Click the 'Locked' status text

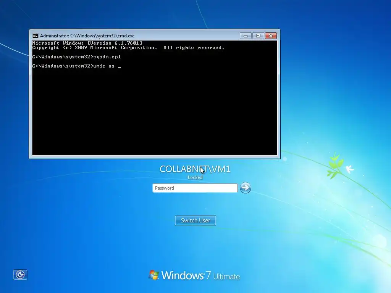pyautogui.click(x=195, y=177)
